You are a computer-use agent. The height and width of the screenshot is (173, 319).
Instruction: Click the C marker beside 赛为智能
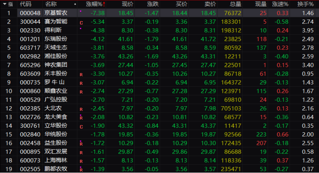[81, 23]
